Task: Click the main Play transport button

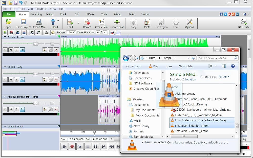Action: 64,146
